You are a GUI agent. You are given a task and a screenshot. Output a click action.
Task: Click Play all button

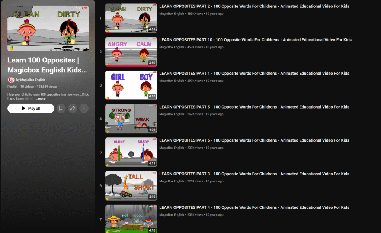(31, 108)
